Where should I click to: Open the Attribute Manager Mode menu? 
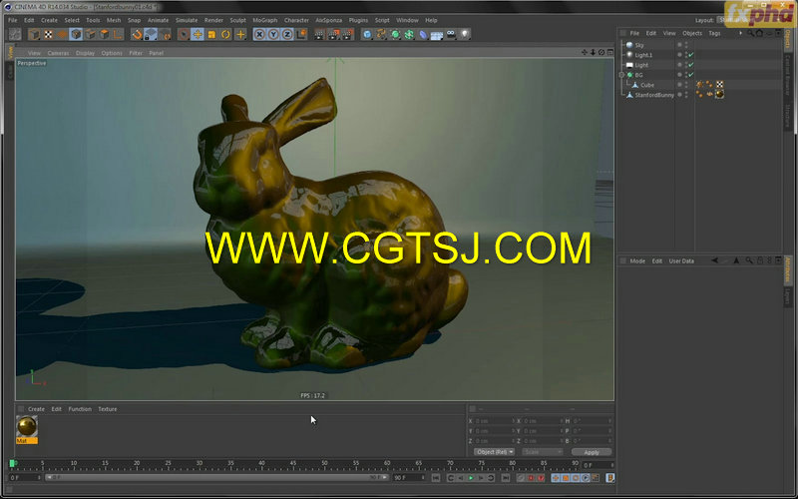click(x=637, y=260)
